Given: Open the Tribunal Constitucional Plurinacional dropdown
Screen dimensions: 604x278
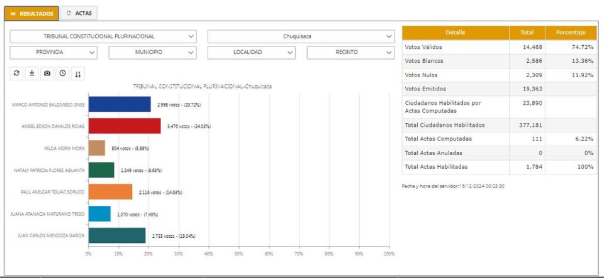Looking at the screenshot, I should coord(104,36).
